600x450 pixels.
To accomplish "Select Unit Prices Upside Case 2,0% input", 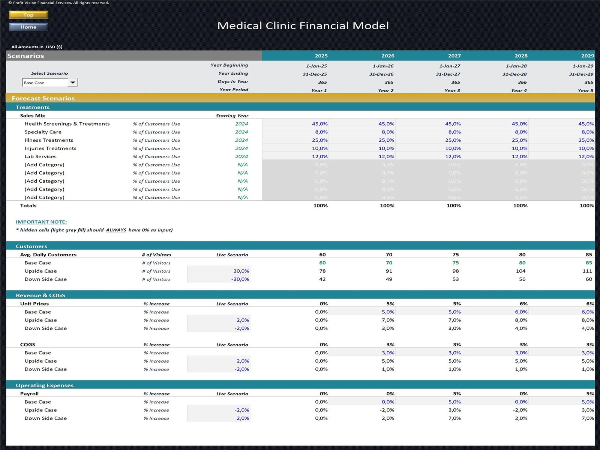I will (219, 320).
